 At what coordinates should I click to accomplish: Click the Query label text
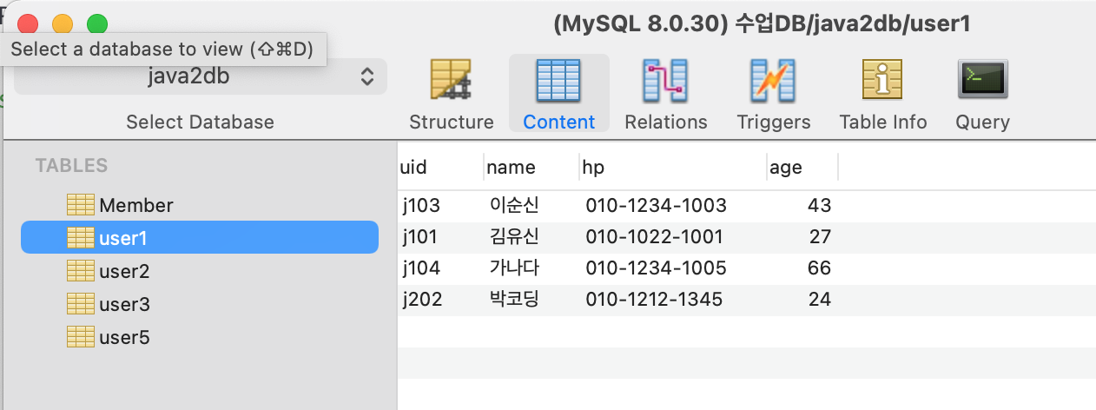coord(982,122)
